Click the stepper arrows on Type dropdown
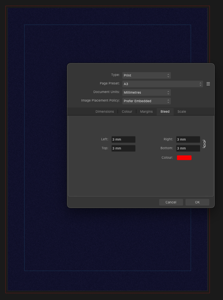Image resolution: width=223 pixels, height=300 pixels. tap(168, 75)
